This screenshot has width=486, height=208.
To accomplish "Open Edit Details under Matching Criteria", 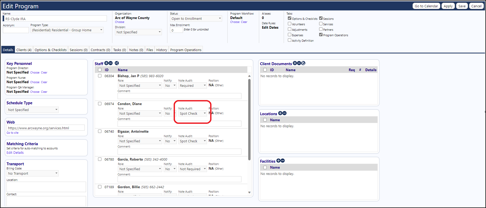I will tap(15, 153).
